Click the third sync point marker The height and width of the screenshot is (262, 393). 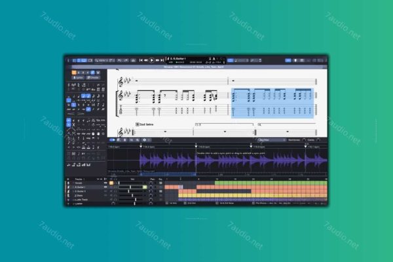251,146
